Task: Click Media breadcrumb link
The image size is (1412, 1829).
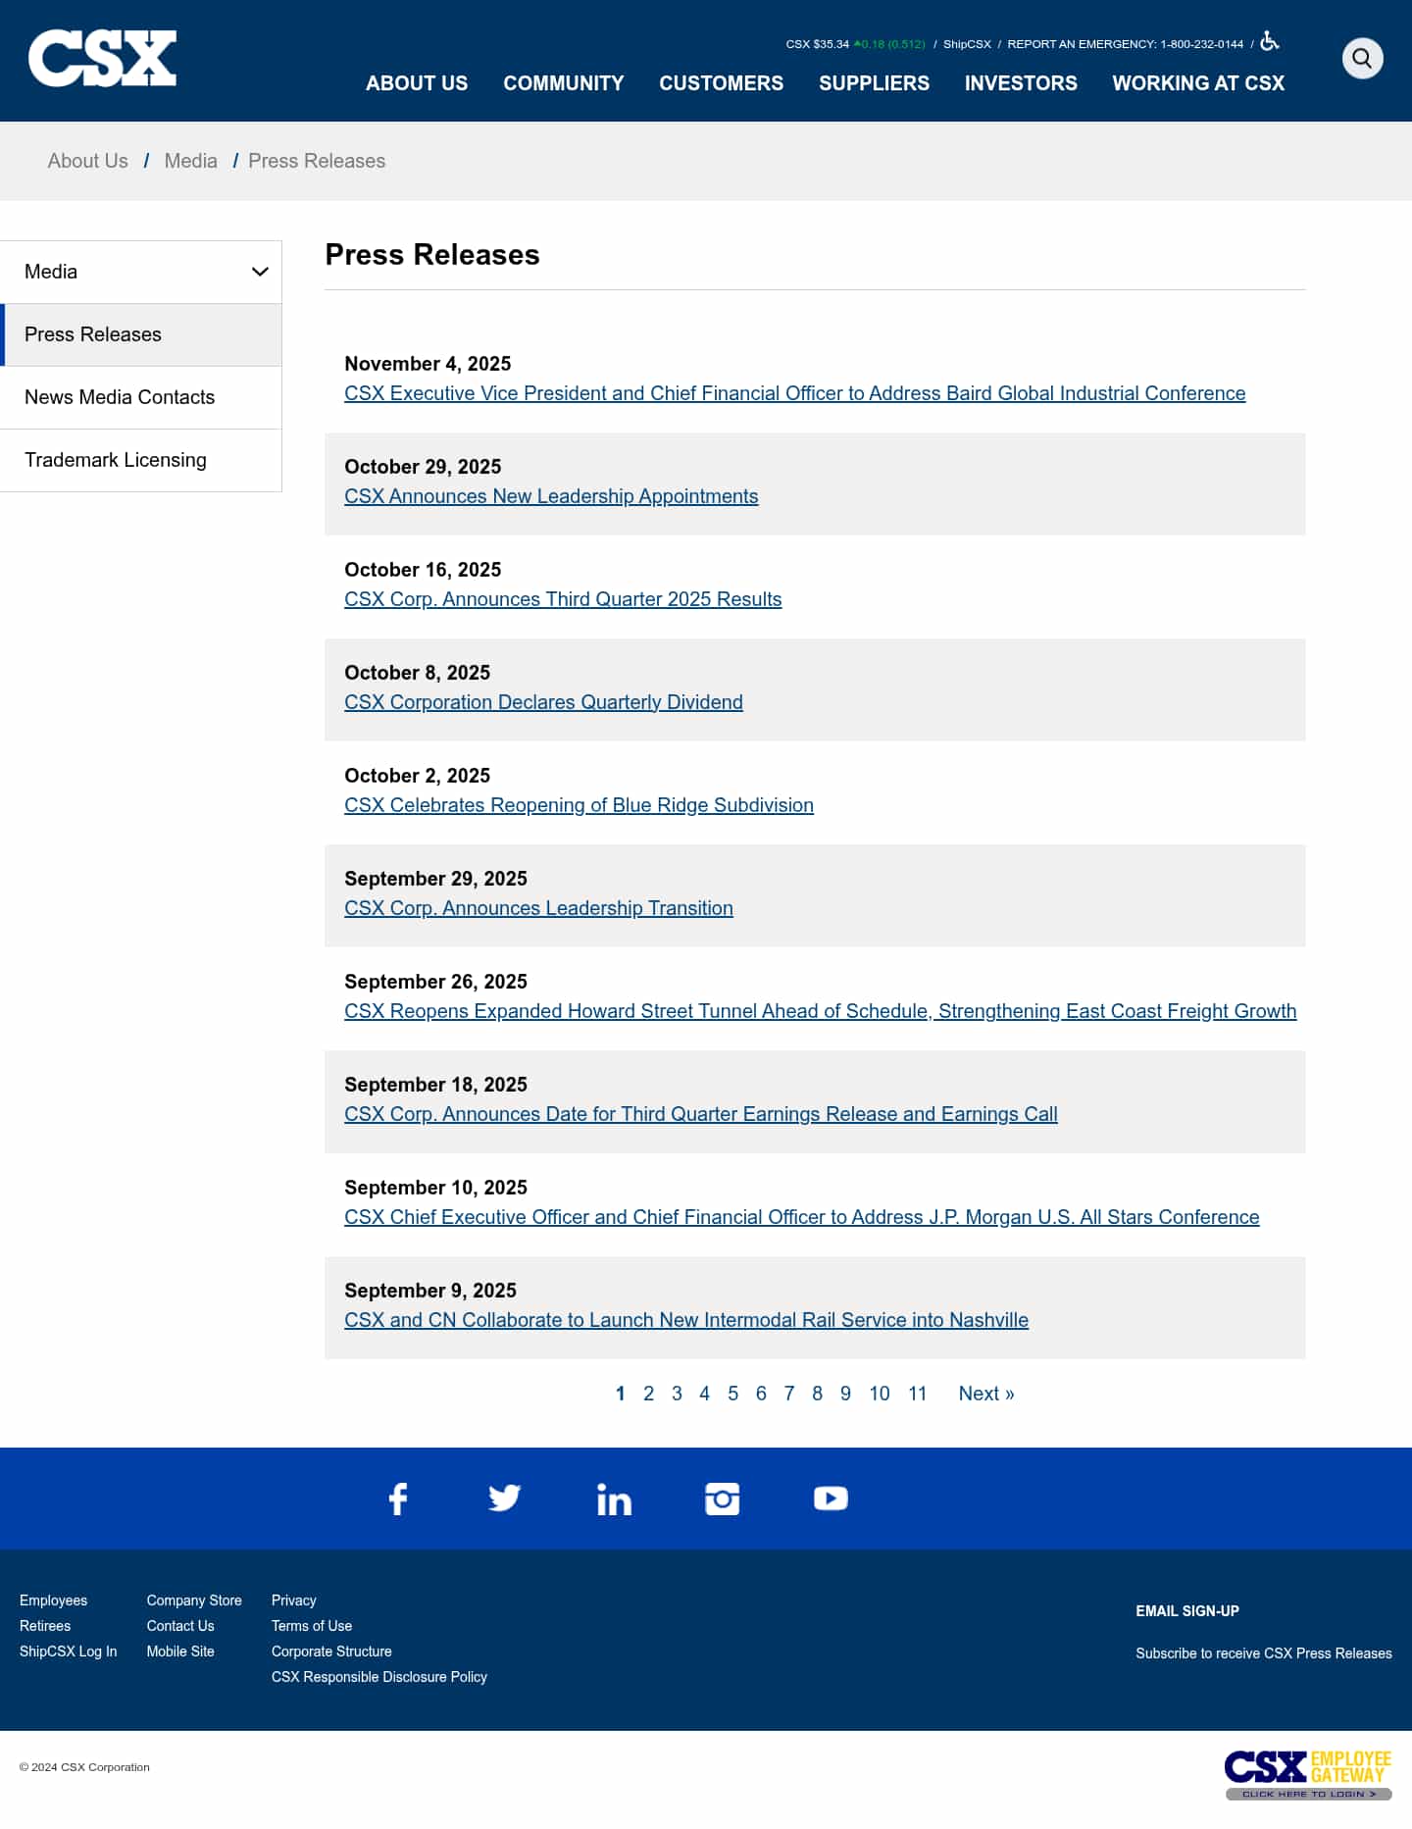Action: [191, 161]
